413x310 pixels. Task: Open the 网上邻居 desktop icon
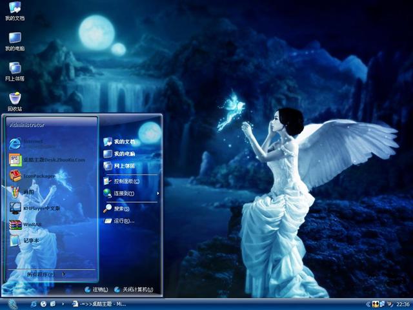tap(15, 72)
